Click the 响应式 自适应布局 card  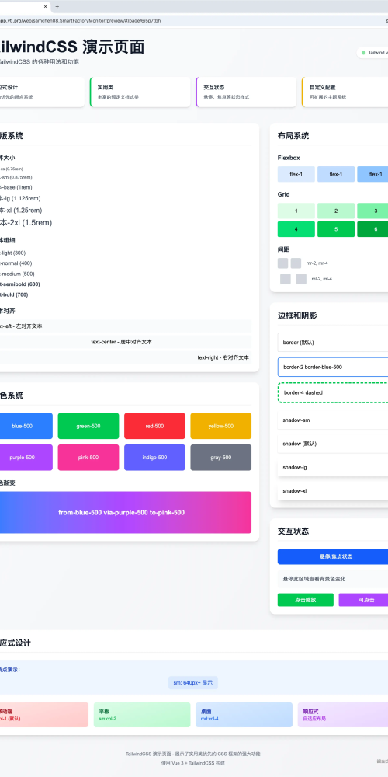click(342, 715)
